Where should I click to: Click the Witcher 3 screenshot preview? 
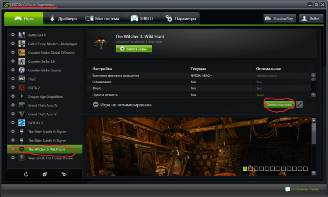pos(199,147)
